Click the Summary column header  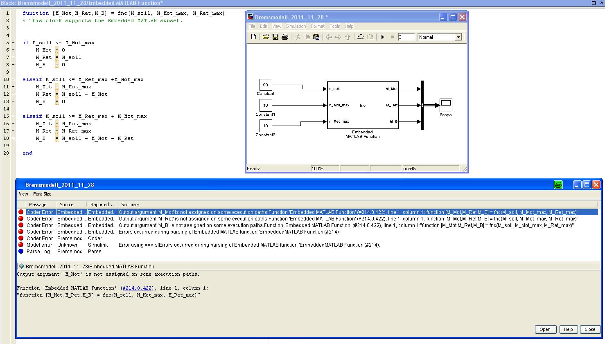130,205
